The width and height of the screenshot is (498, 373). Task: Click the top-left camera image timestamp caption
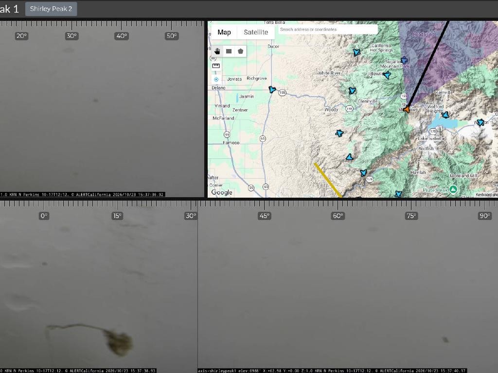[82, 194]
